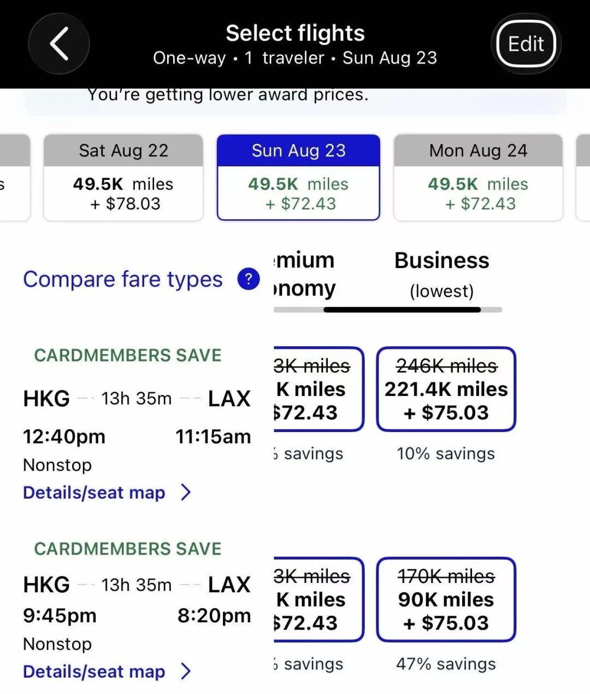Open Details/seat map for 9:45pm flight
The width and height of the screenshot is (590, 694).
pos(94,672)
